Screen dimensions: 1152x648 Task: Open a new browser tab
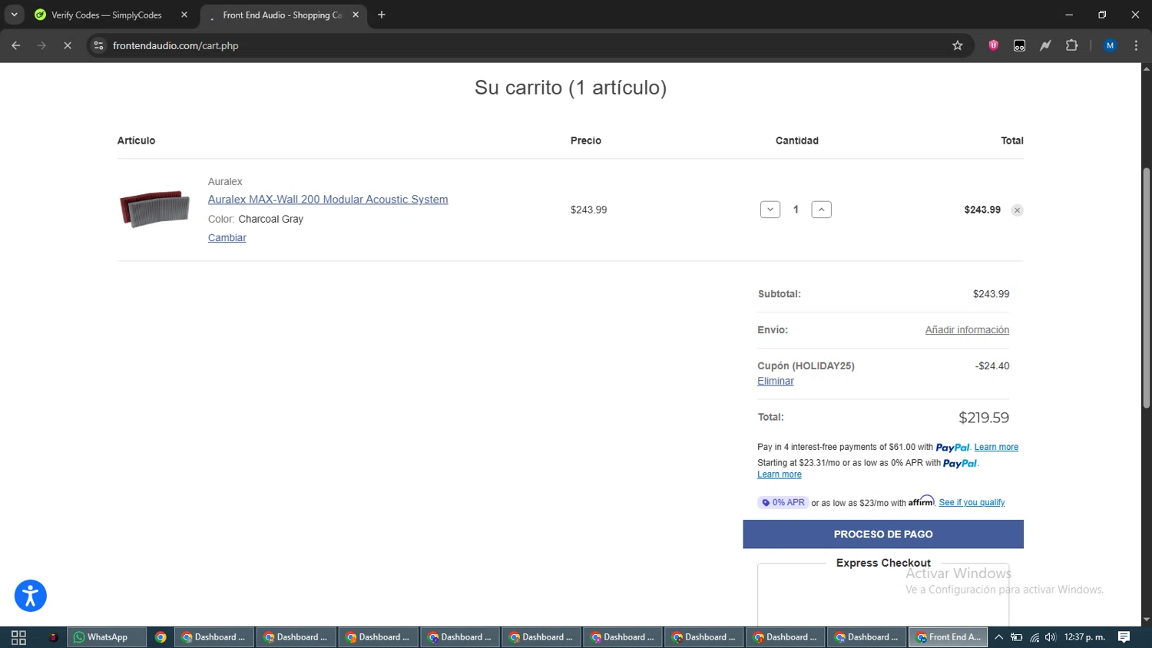pos(381,15)
